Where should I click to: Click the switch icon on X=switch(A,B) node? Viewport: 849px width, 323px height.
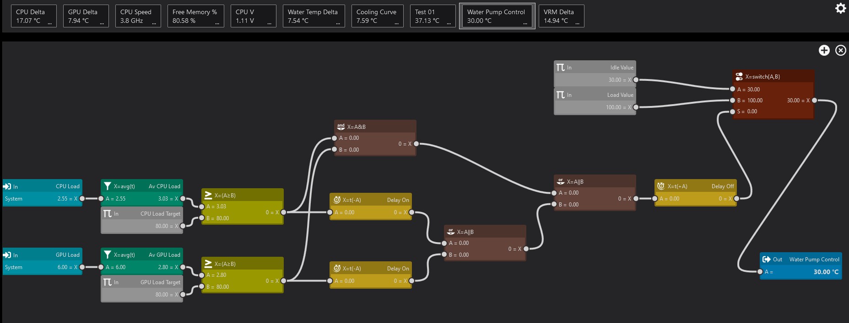tap(739, 76)
